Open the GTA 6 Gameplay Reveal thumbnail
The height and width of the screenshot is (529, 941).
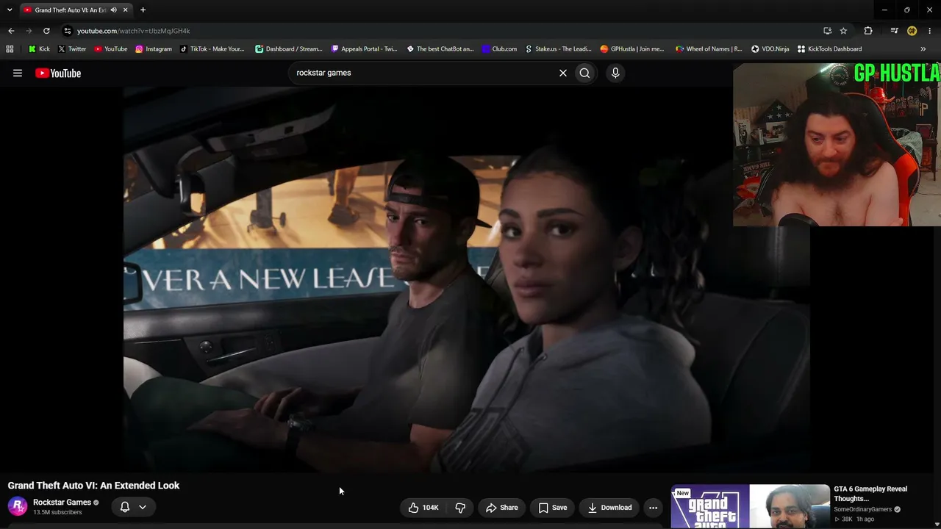(x=750, y=506)
